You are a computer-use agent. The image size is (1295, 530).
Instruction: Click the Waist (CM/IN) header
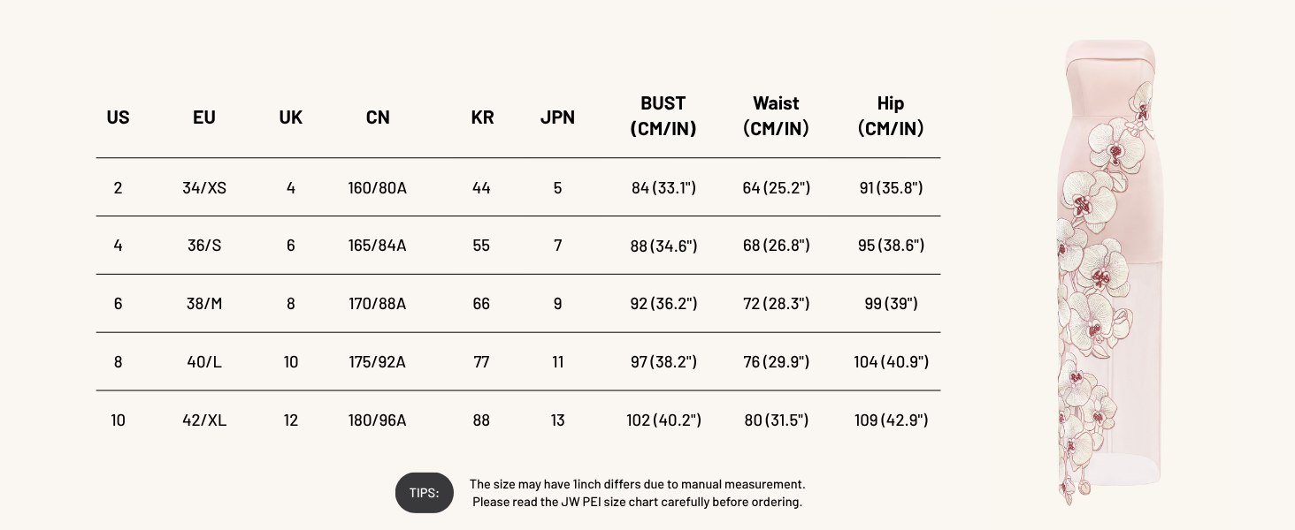[776, 116]
